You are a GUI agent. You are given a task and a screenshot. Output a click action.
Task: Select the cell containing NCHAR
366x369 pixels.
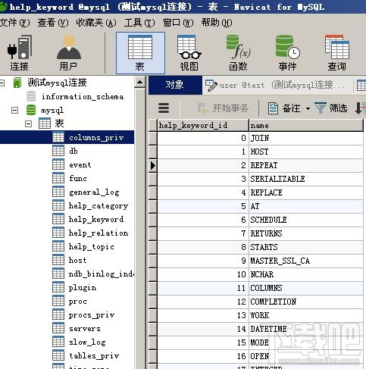306,274
